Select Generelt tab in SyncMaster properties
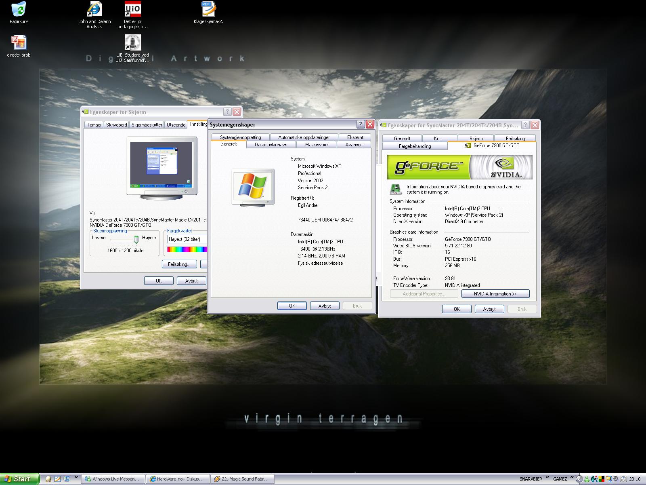 click(402, 138)
